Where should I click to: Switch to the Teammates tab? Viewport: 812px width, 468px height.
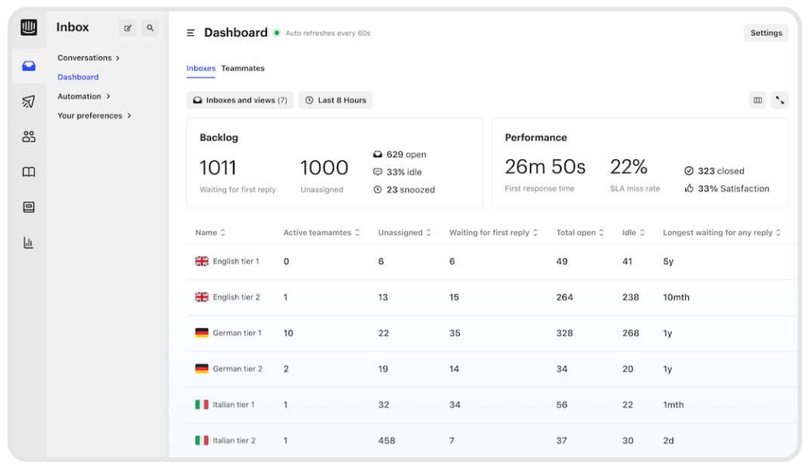coord(243,68)
